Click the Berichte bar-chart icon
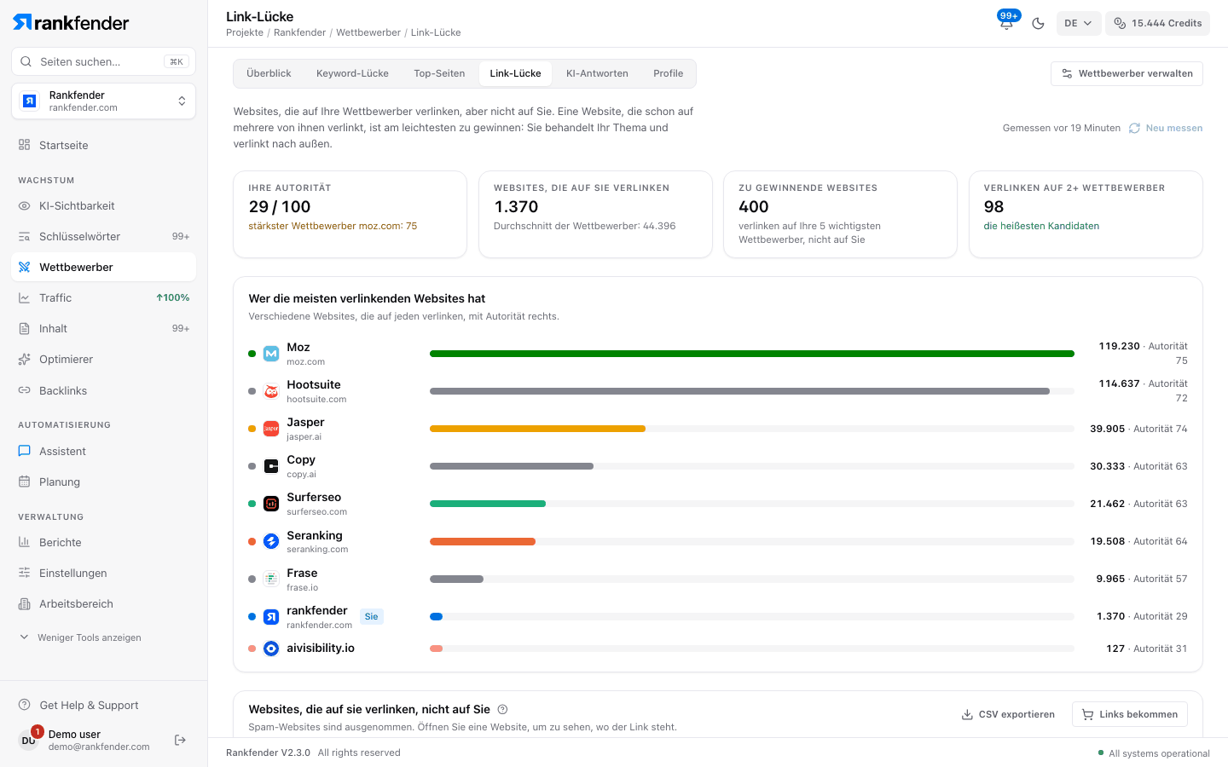1228x767 pixels. (x=24, y=542)
